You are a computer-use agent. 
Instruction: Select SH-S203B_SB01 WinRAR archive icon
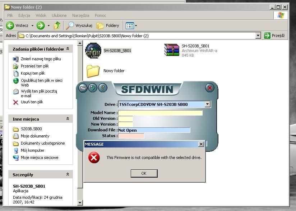coord(172,50)
